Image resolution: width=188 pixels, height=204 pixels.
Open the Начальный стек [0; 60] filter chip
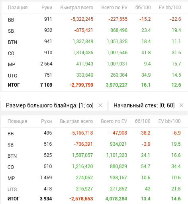144,105
